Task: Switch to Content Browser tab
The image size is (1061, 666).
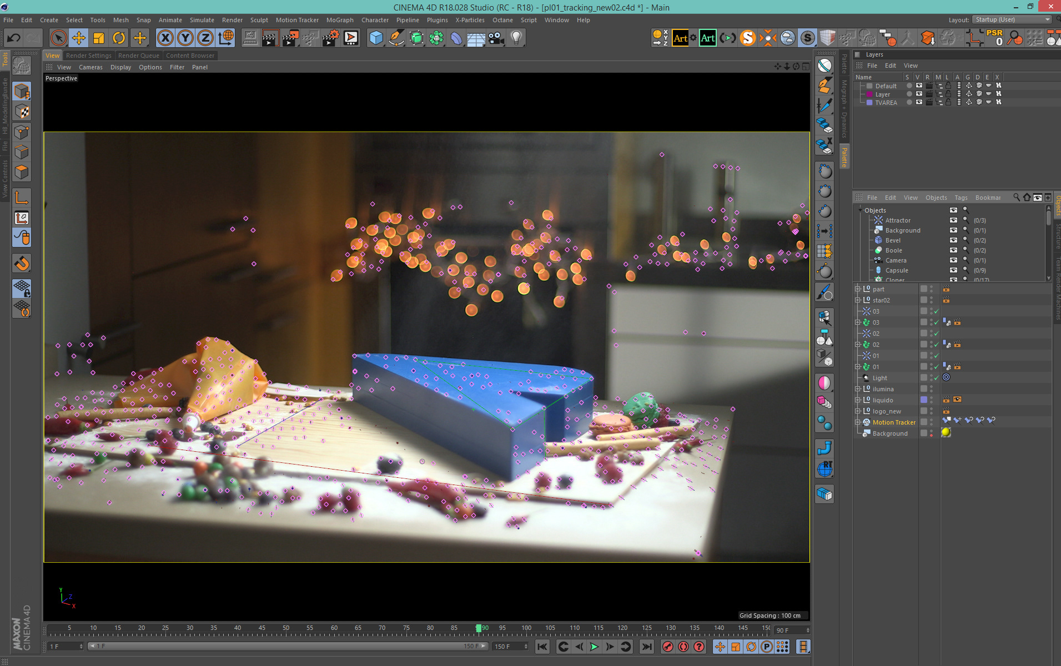Action: 190,56
